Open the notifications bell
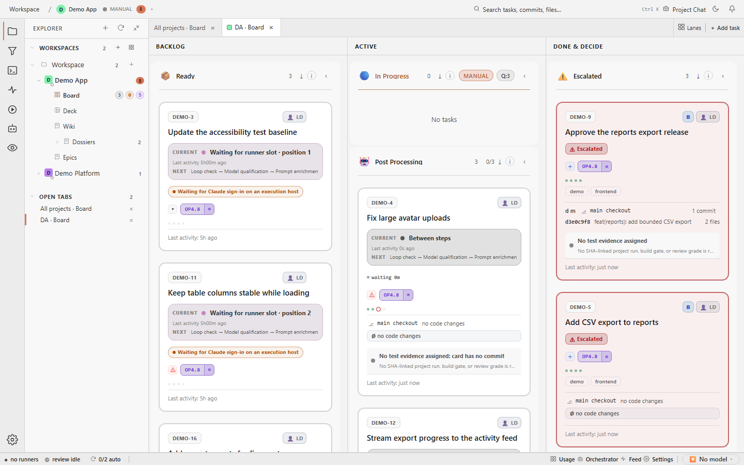The height and width of the screenshot is (465, 744). point(732,9)
